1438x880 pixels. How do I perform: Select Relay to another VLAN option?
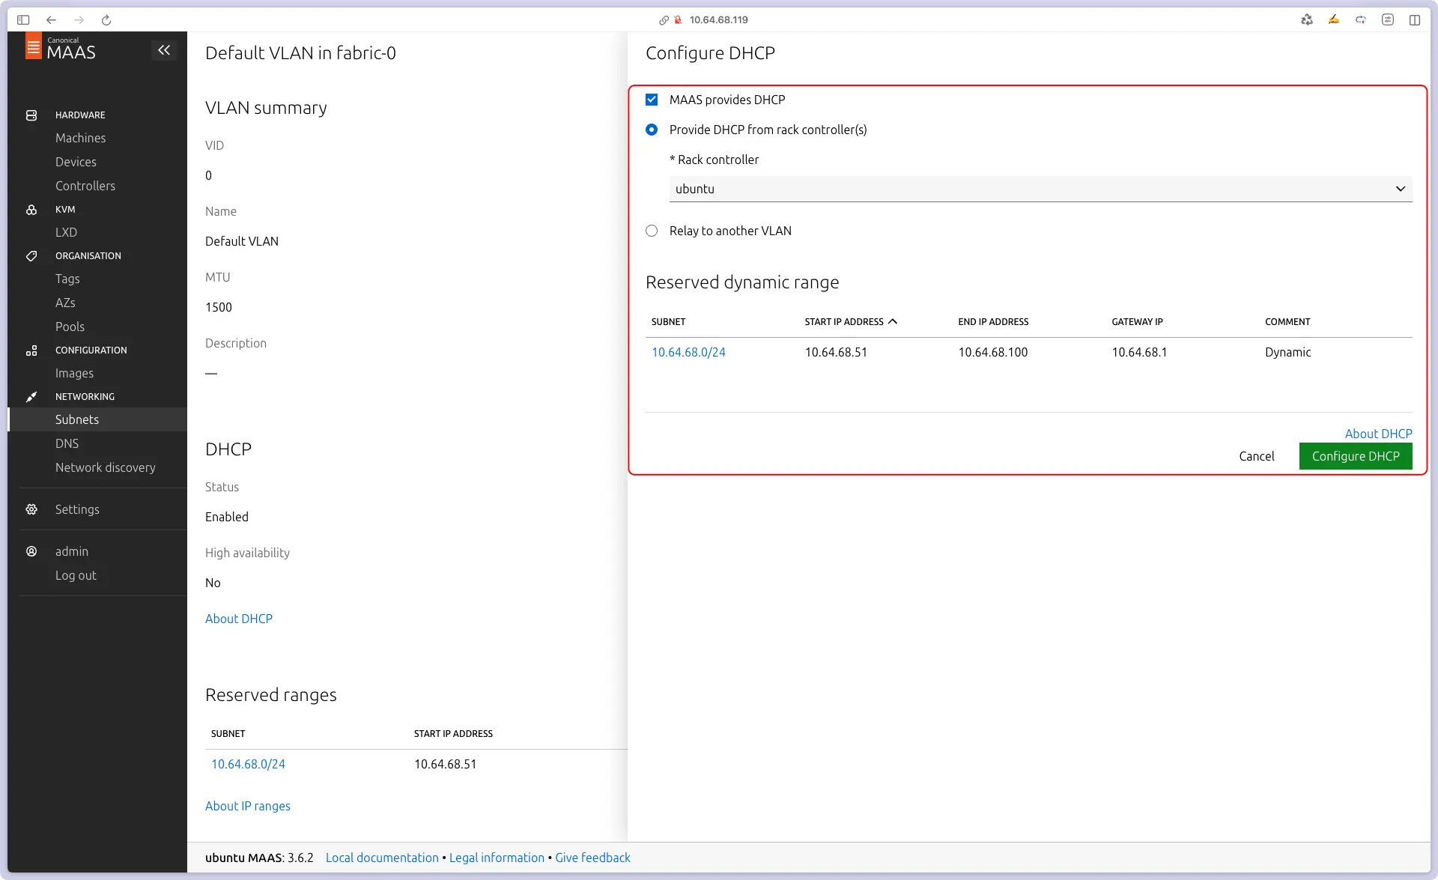click(x=652, y=231)
